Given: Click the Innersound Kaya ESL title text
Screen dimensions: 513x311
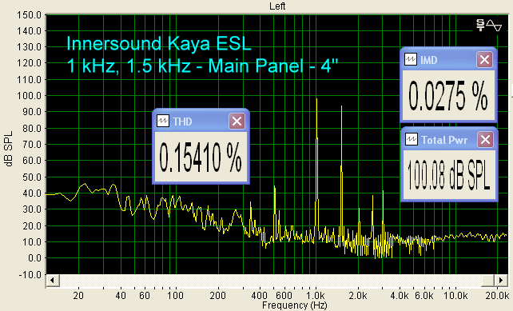Looking at the screenshot, I should 159,43.
